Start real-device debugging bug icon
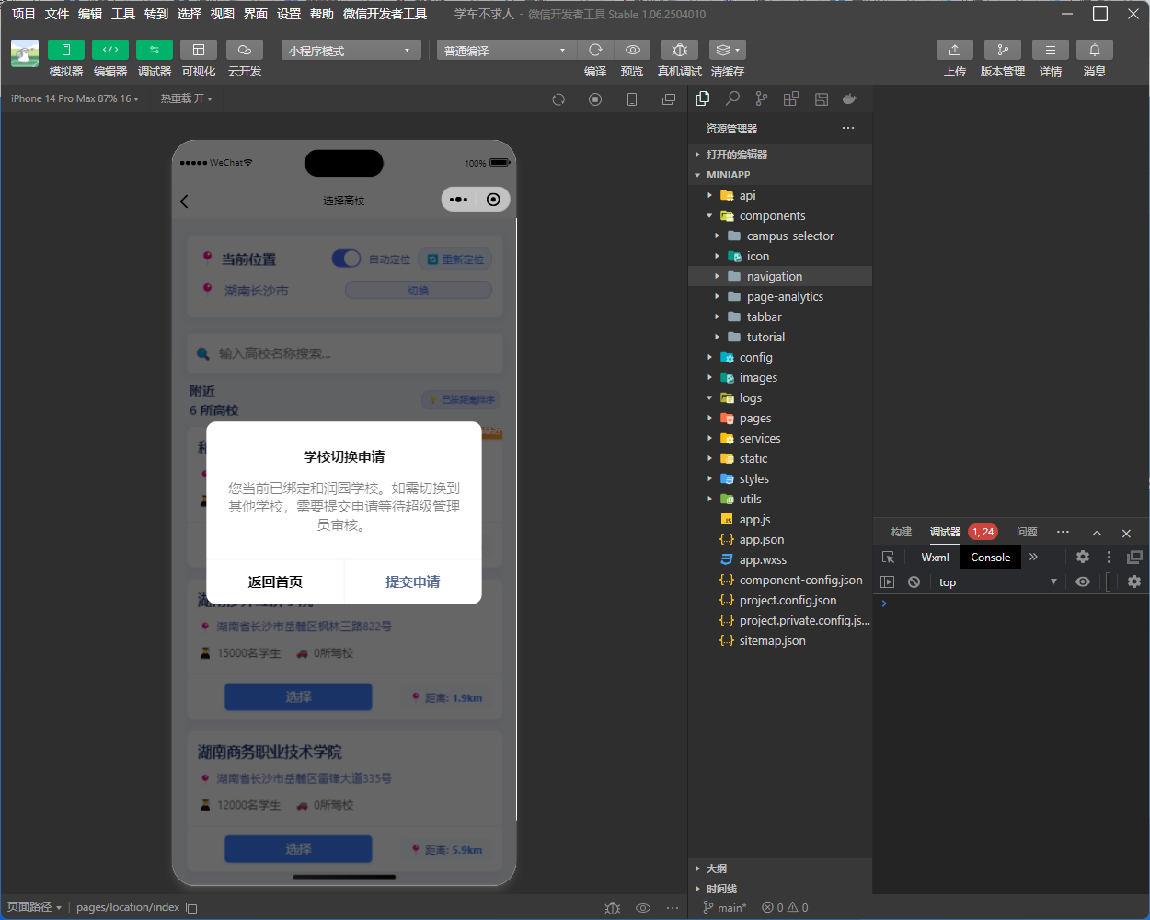This screenshot has width=1150, height=920. point(679,50)
